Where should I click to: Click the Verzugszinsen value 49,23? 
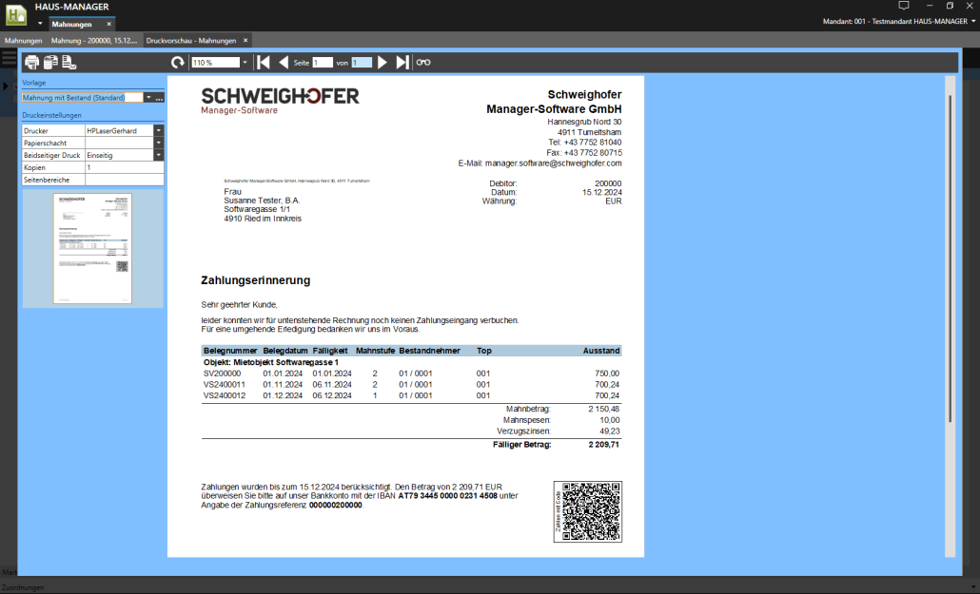(x=609, y=431)
